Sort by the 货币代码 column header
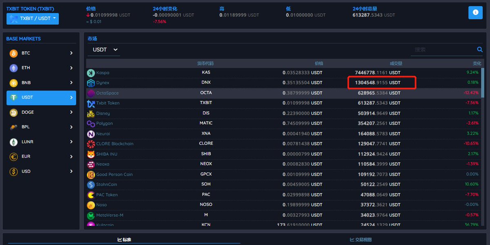490x245 pixels. pyautogui.click(x=205, y=64)
